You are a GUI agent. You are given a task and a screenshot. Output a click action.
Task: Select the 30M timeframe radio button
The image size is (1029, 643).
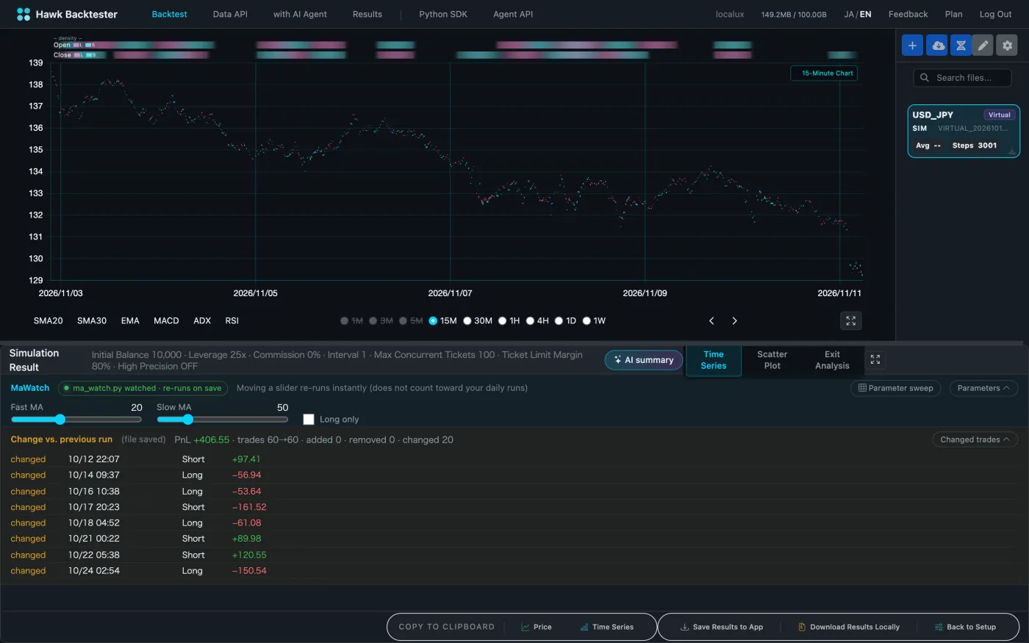click(467, 321)
